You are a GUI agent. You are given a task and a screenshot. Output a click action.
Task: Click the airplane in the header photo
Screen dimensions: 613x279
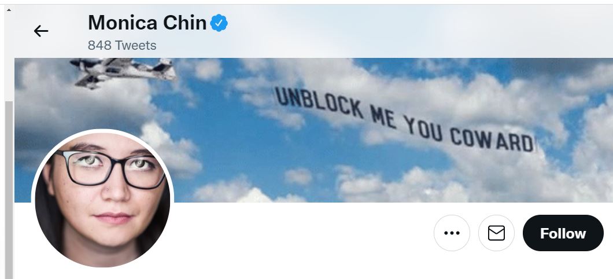123,72
